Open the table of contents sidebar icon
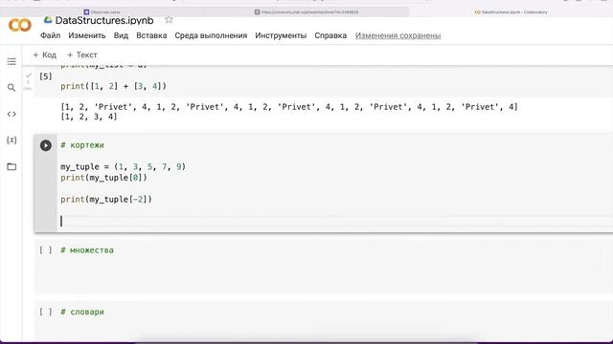This screenshot has height=344, width=613. (x=11, y=61)
